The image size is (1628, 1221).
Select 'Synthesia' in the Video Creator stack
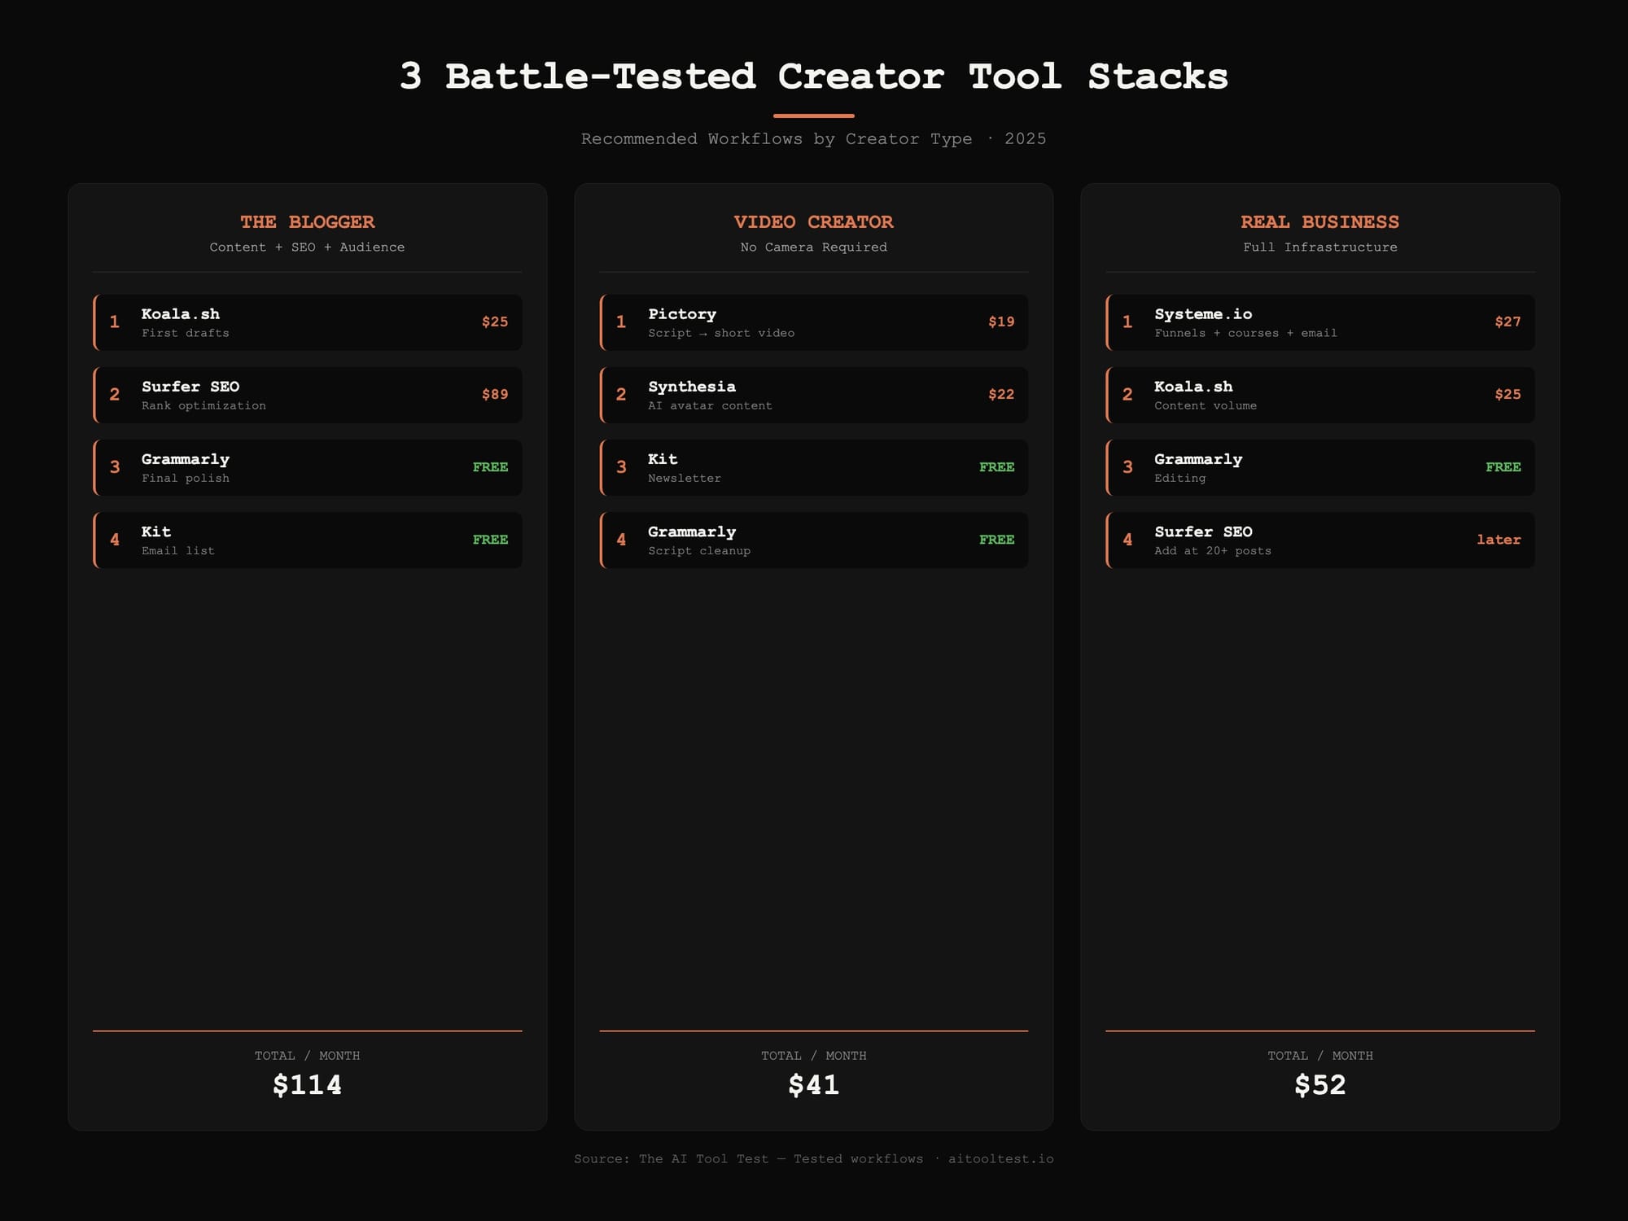(692, 387)
